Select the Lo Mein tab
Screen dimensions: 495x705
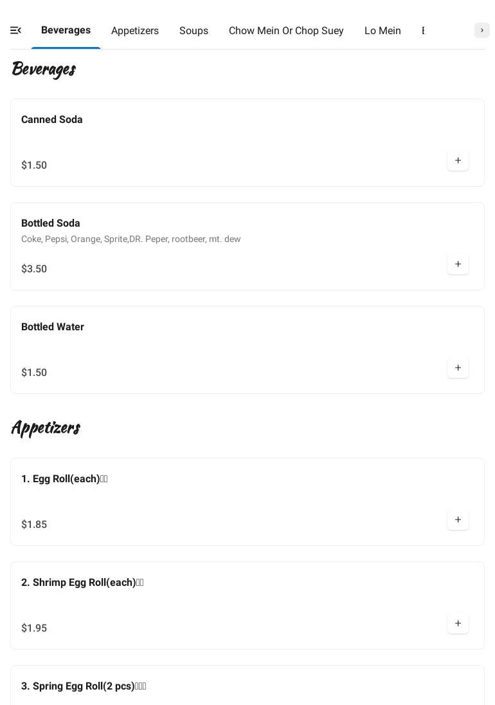point(382,31)
